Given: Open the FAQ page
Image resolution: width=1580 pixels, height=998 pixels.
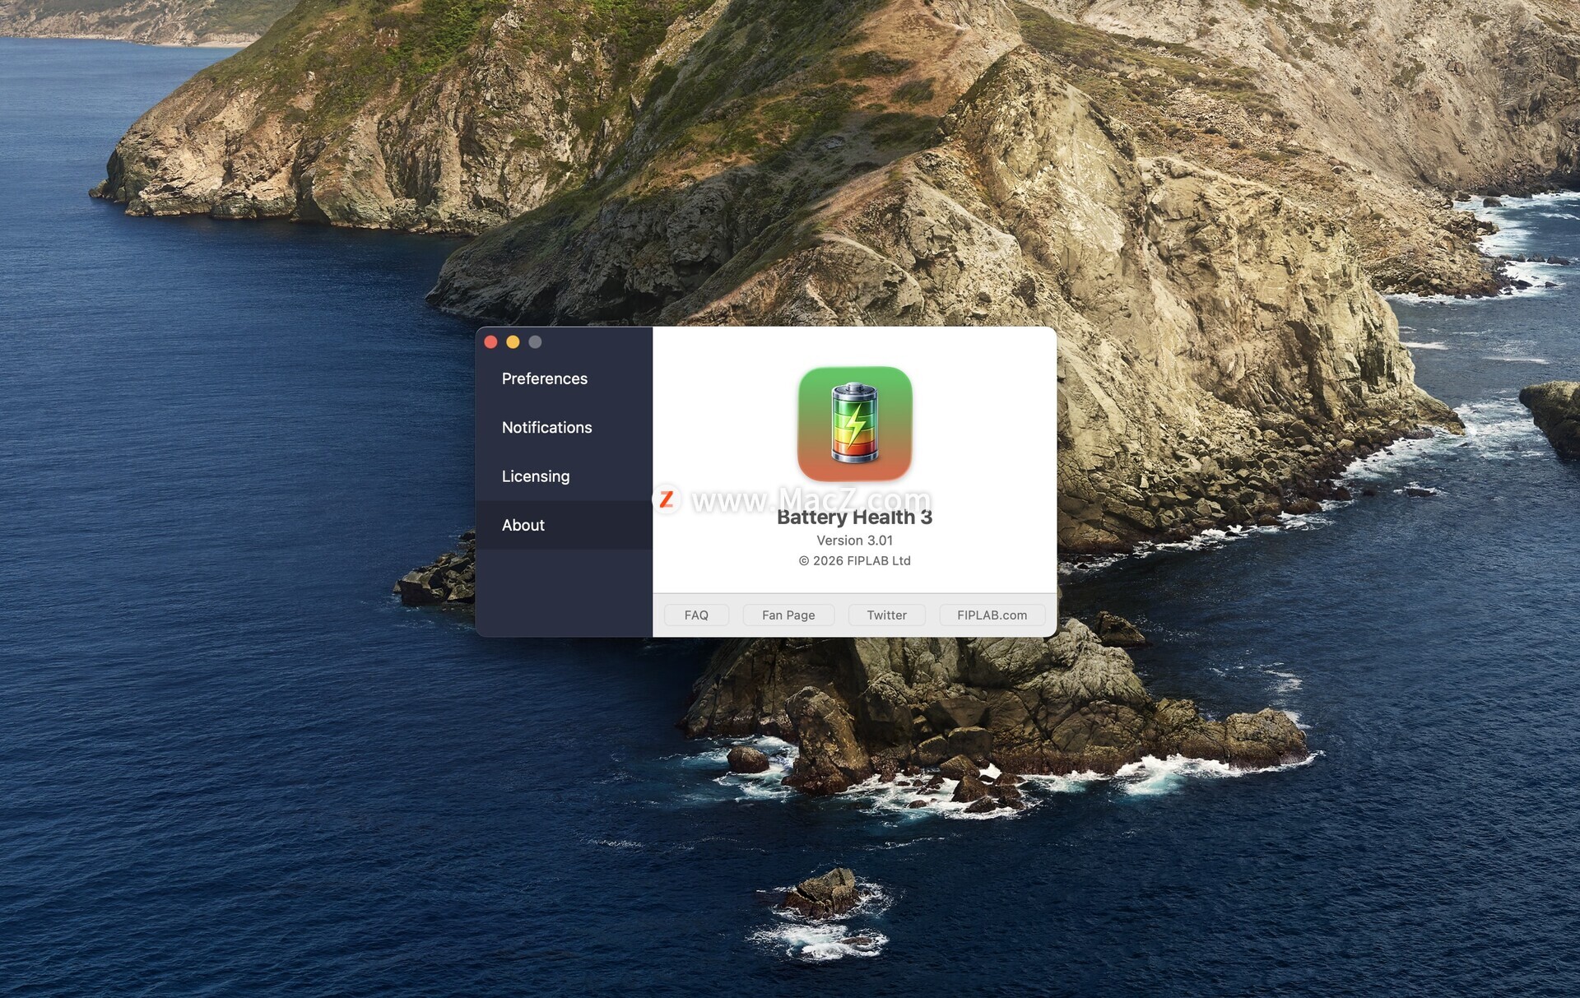Looking at the screenshot, I should 695,615.
